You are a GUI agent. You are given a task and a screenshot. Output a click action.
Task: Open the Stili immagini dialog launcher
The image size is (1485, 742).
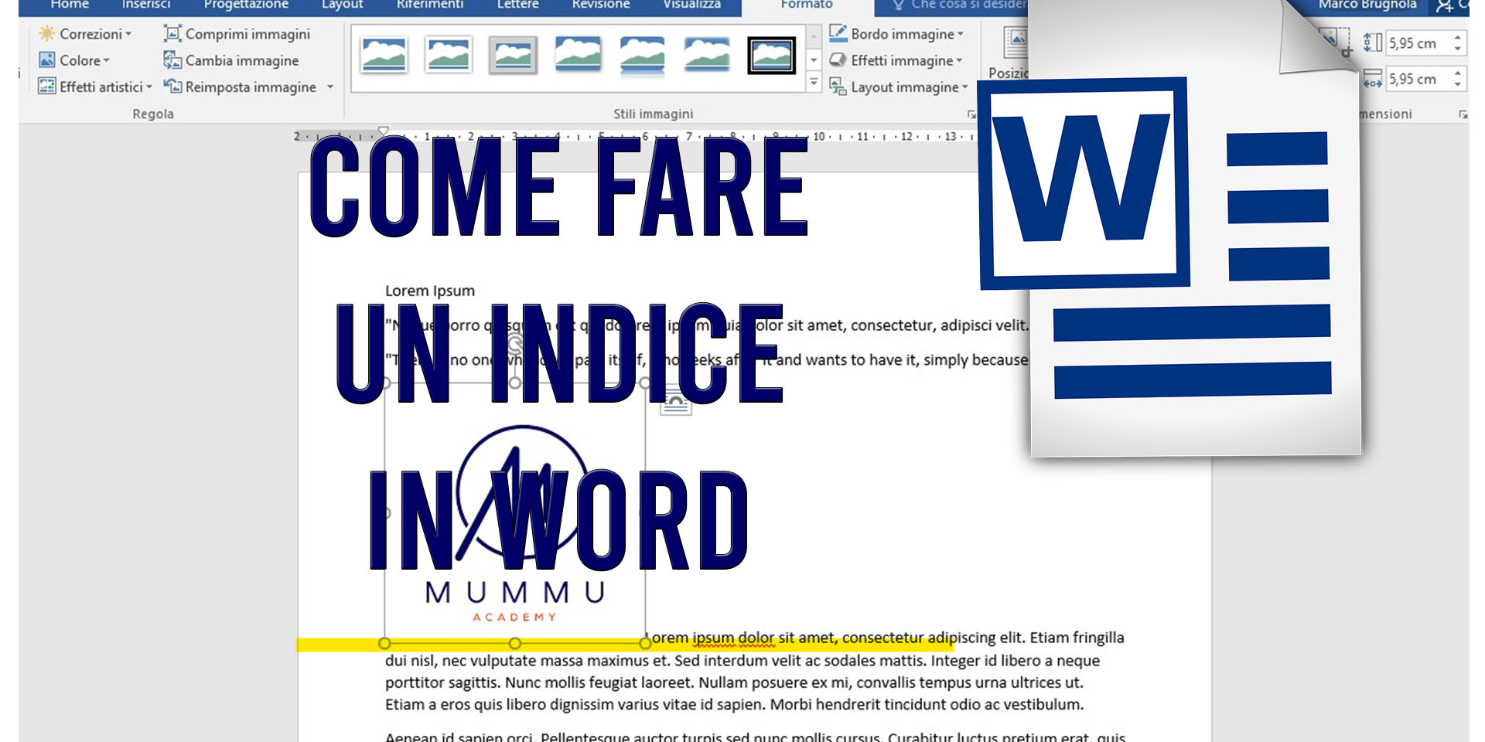pos(971,114)
